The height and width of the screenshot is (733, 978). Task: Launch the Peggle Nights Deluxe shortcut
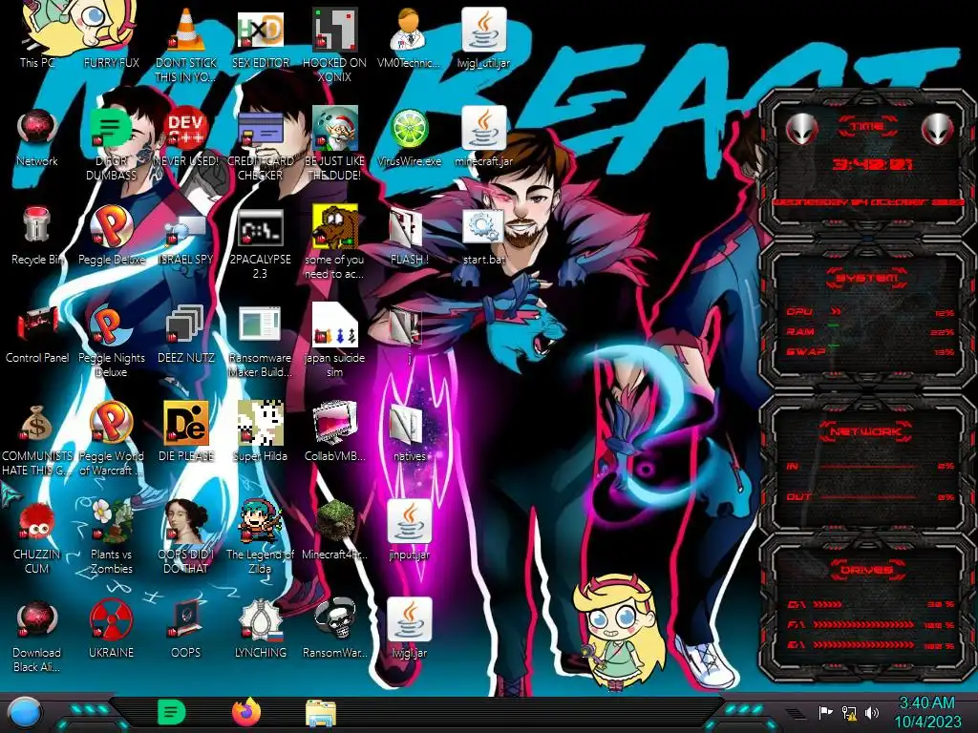click(x=111, y=325)
